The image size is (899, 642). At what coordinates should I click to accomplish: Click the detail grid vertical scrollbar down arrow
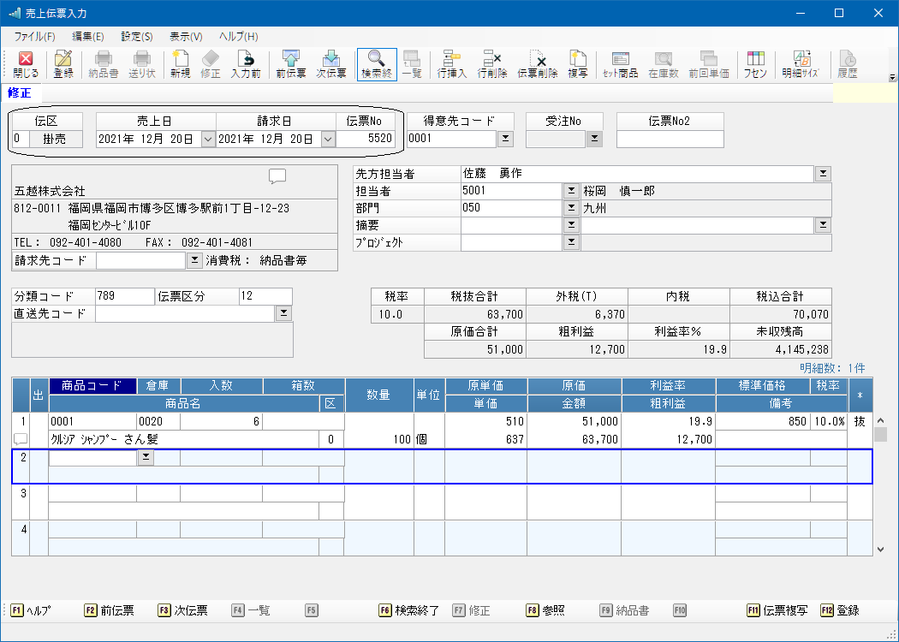[880, 549]
